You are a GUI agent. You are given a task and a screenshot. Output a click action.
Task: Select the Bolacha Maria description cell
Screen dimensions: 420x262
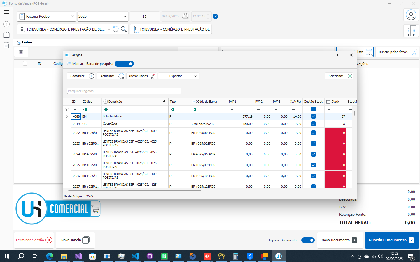coord(135,116)
